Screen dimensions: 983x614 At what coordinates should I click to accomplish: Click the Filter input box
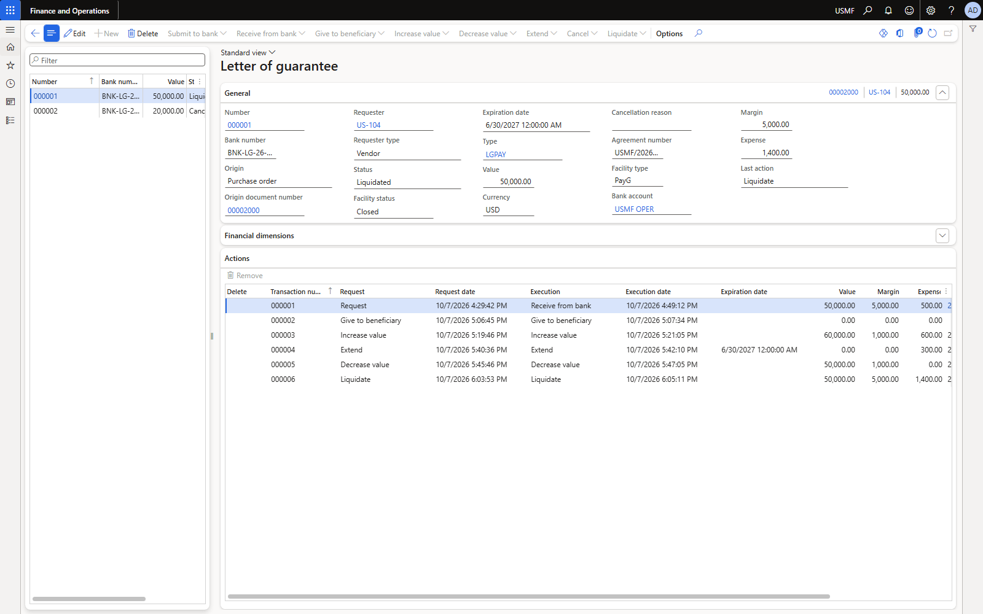[117, 60]
